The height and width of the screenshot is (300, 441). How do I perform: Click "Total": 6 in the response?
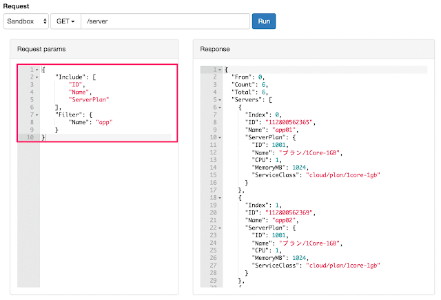(249, 92)
